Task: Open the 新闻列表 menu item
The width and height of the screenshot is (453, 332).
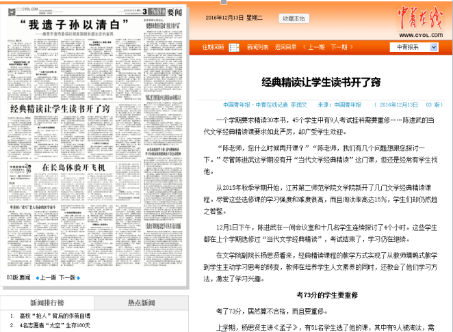Action: point(257,47)
